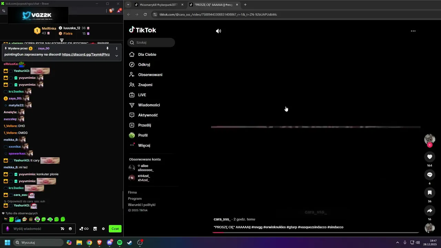The width and height of the screenshot is (441, 248).
Task: Open a new browser tab with plus
Action: 245,5
